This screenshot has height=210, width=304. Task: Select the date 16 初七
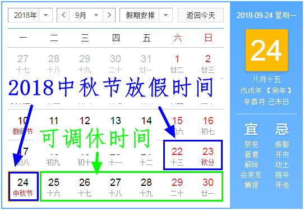tap(208, 125)
